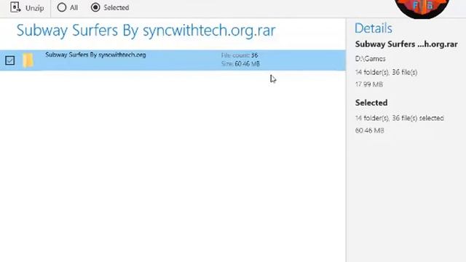Click the round avatar image at top right
466x262 pixels.
click(x=422, y=9)
